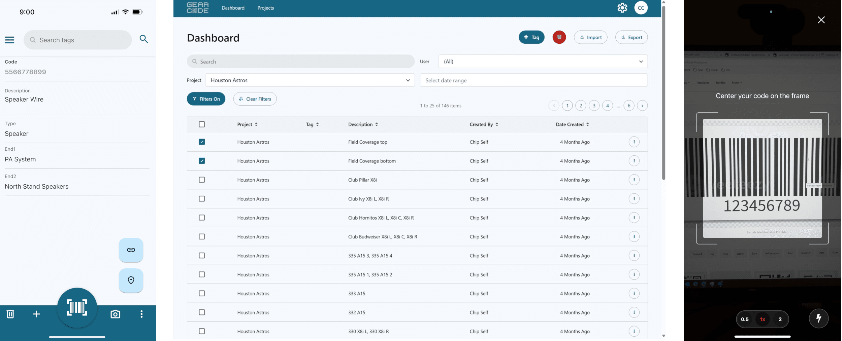This screenshot has width=842, height=341.
Task: Check the 333 A15 row checkbox
Action: coord(202,294)
